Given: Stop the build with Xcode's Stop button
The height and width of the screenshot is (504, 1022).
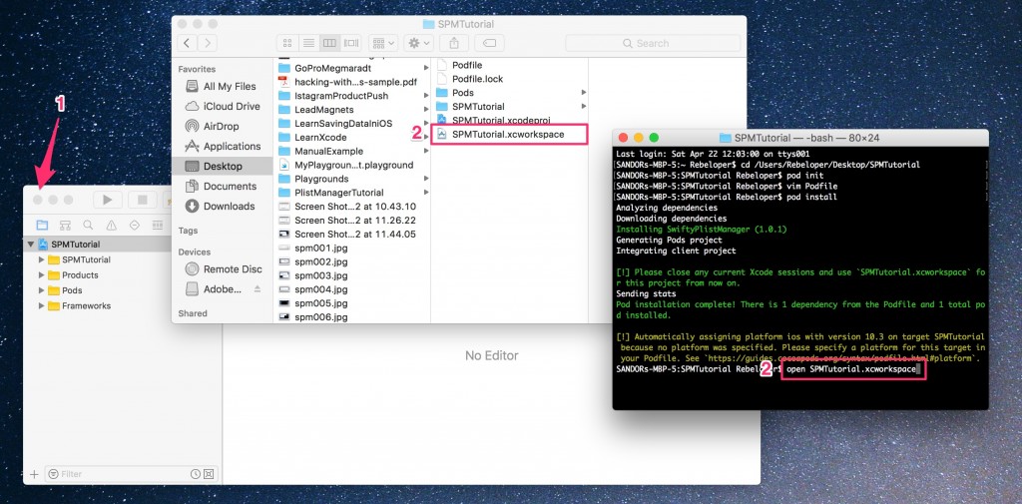Looking at the screenshot, I should (x=142, y=200).
